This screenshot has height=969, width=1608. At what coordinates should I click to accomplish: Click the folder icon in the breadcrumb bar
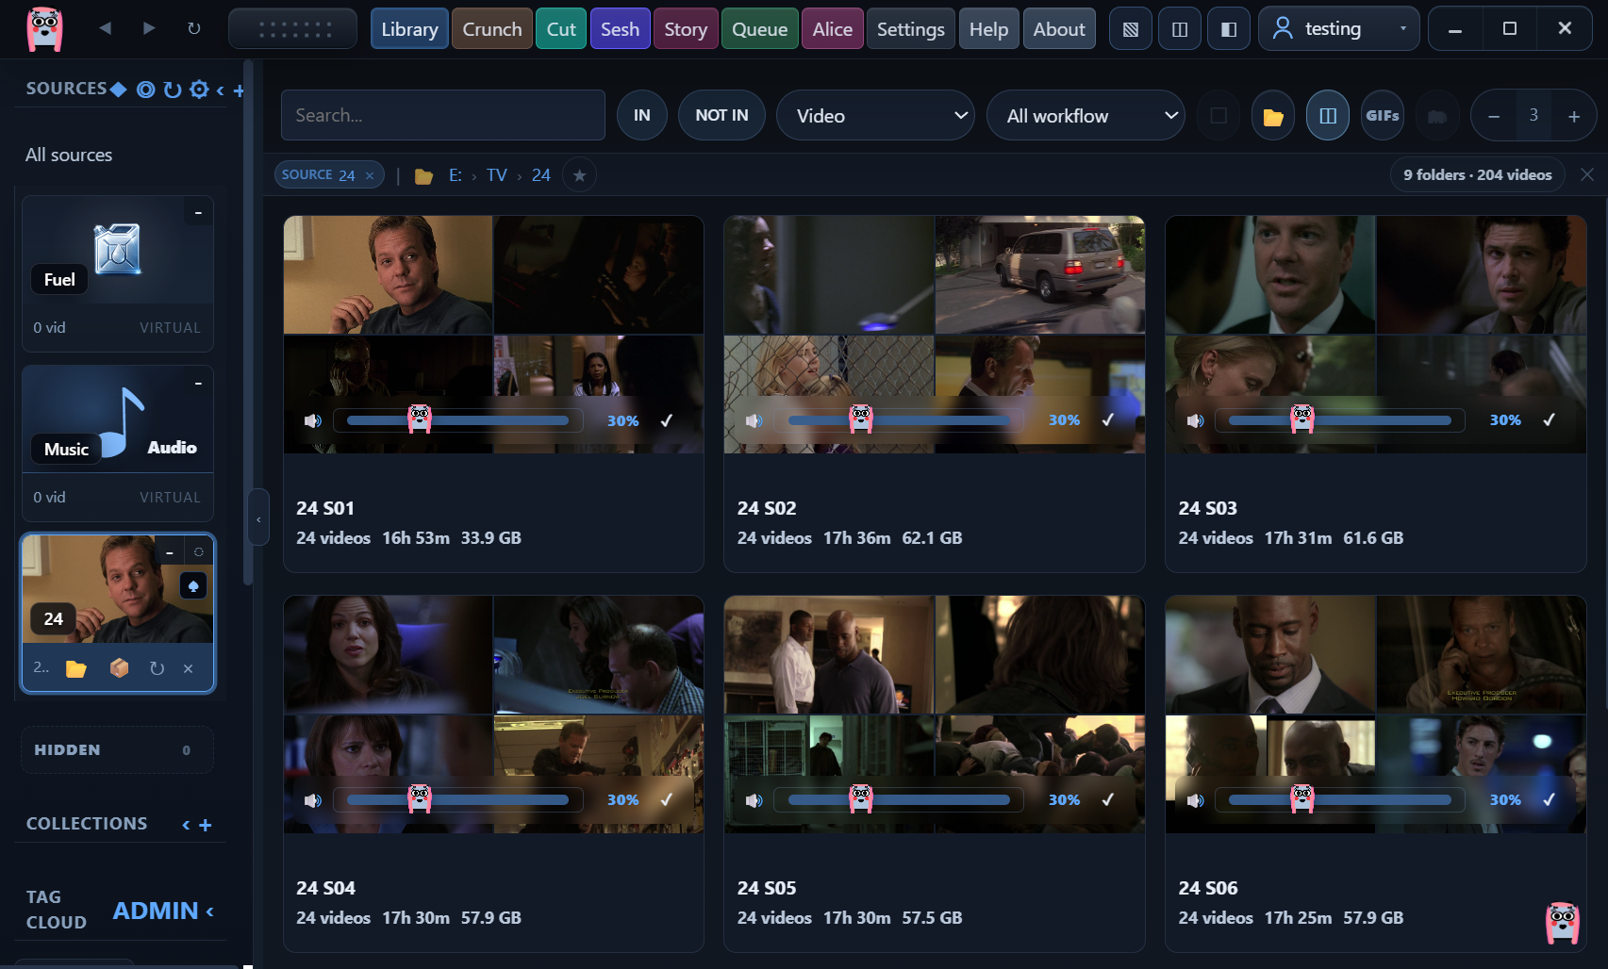424,176
